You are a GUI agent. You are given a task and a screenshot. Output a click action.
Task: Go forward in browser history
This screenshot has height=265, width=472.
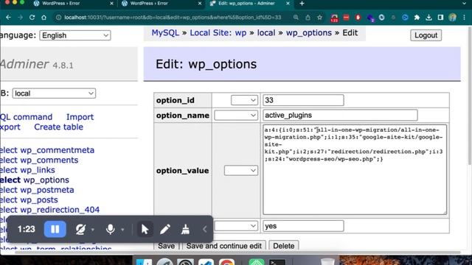point(20,18)
